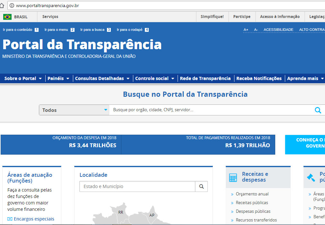The image size is (325, 225).
Task: Click the Busque no Portal da Transparência heading
Action: point(185,94)
